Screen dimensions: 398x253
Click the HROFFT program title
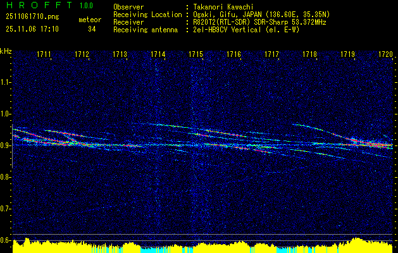coord(39,5)
